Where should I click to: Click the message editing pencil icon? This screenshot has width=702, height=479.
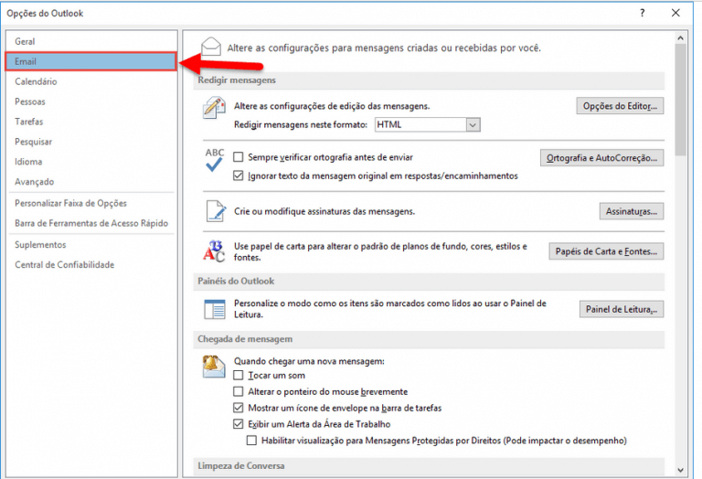[x=214, y=108]
